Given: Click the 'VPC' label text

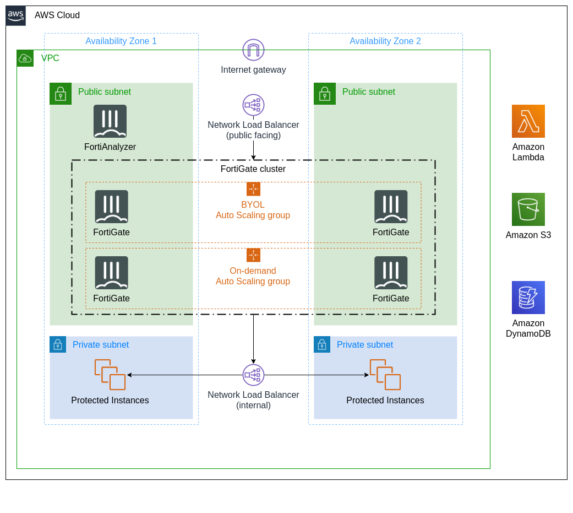Looking at the screenshot, I should click(x=50, y=58).
